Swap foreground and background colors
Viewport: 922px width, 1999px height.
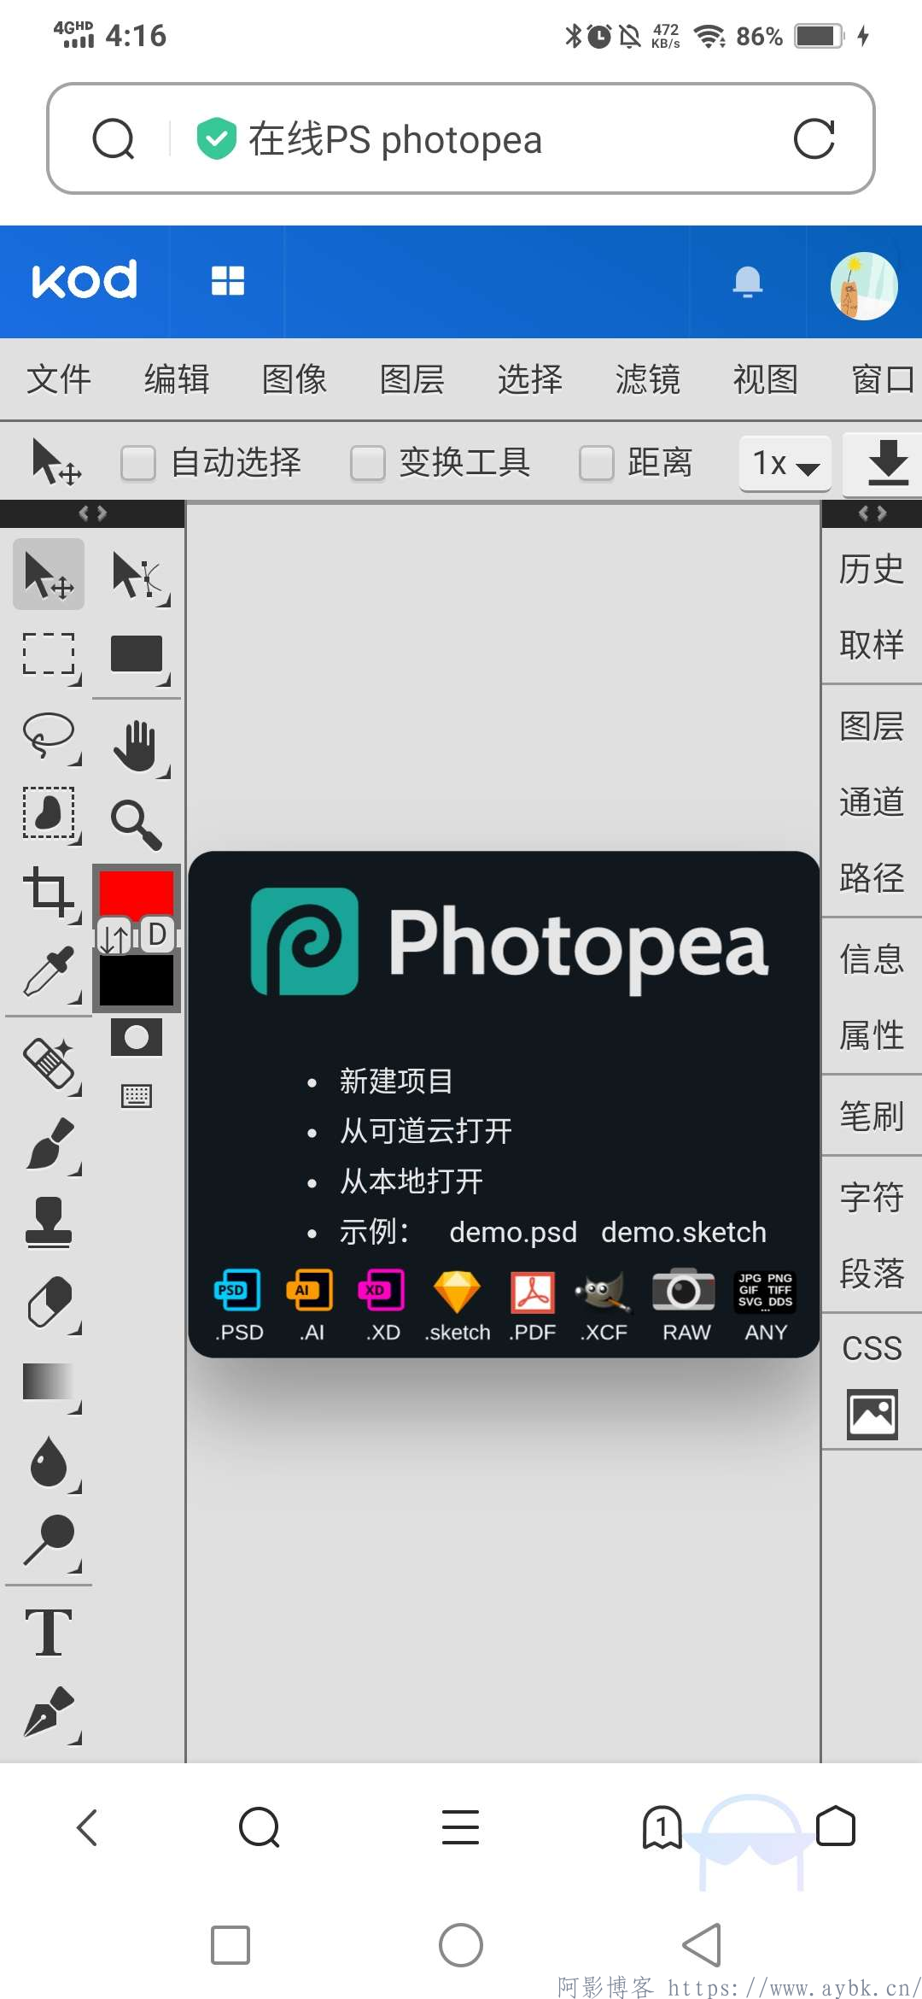pyautogui.click(x=114, y=936)
